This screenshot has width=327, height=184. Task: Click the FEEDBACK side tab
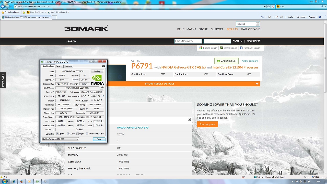click(x=3, y=80)
